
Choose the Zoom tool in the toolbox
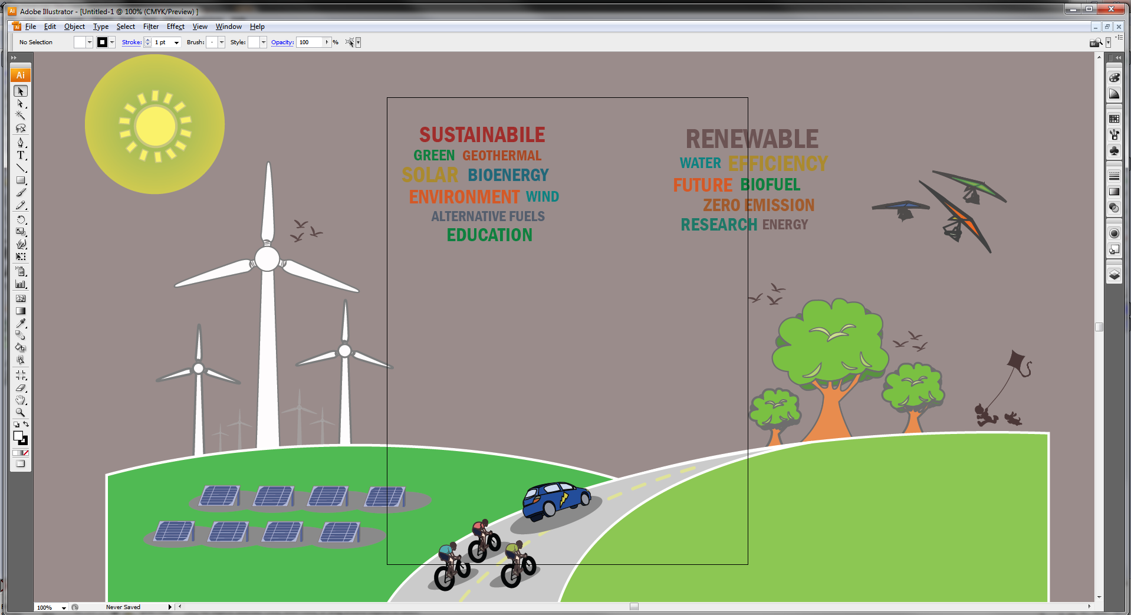coord(21,413)
